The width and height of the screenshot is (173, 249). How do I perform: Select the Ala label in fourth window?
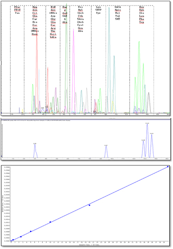coord(65,22)
